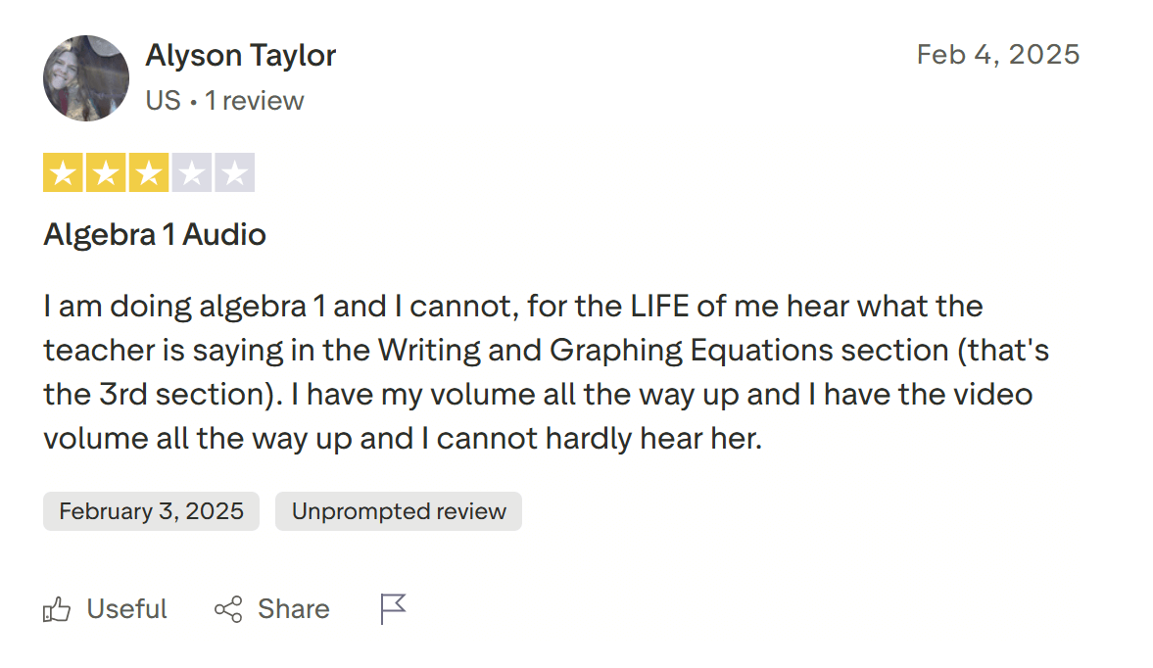Click the Share label
Screen dimensions: 1153x668
point(293,609)
